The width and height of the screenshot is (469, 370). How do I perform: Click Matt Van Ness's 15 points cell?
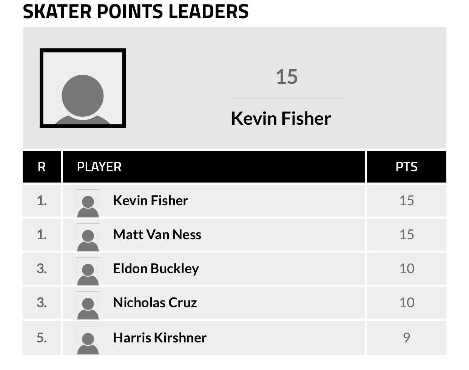406,234
